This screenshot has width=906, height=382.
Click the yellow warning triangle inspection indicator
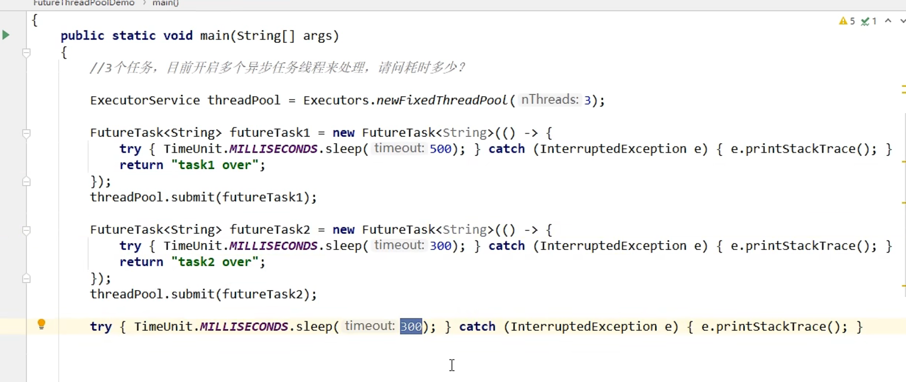pos(843,21)
